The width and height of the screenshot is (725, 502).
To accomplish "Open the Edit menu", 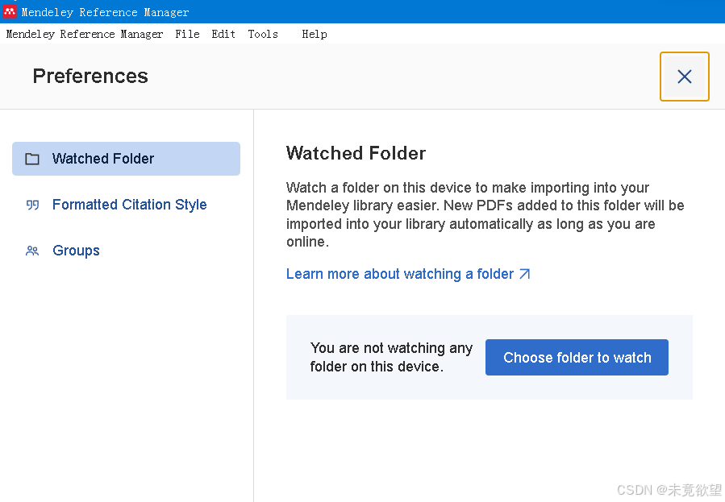I will pyautogui.click(x=223, y=34).
